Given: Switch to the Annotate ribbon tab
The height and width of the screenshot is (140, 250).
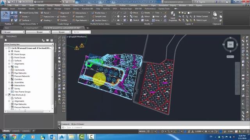Looking at the screenshot, I should pyautogui.click(x=22, y=9).
